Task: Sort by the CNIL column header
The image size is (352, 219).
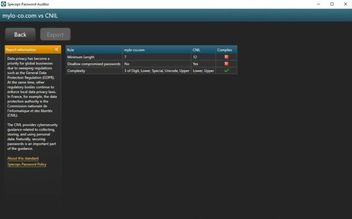Action: [203, 50]
